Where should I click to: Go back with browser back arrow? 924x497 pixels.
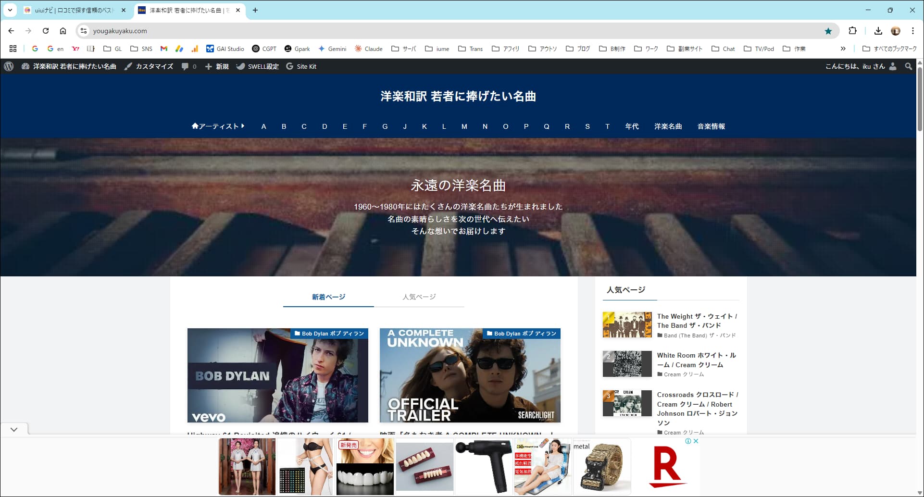coord(11,31)
